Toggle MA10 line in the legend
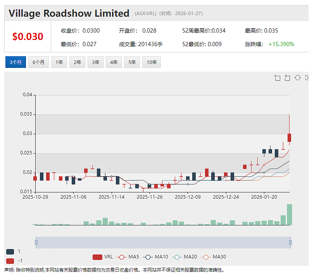This screenshot has width=312, height=277. (x=155, y=257)
